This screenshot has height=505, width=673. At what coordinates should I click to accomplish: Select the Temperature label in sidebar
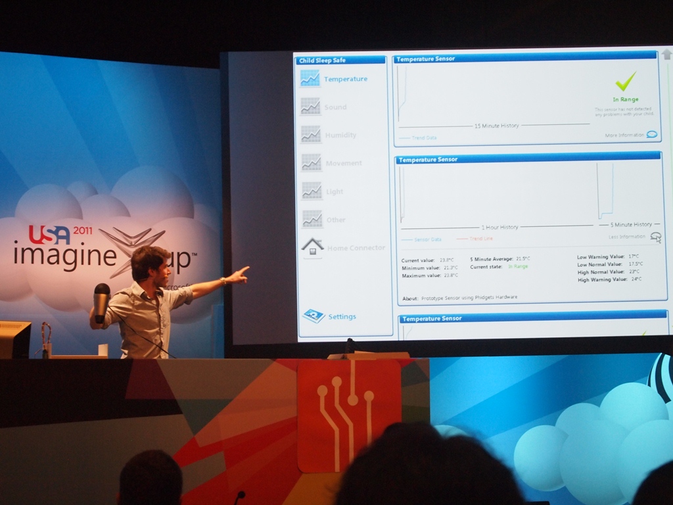pyautogui.click(x=346, y=79)
